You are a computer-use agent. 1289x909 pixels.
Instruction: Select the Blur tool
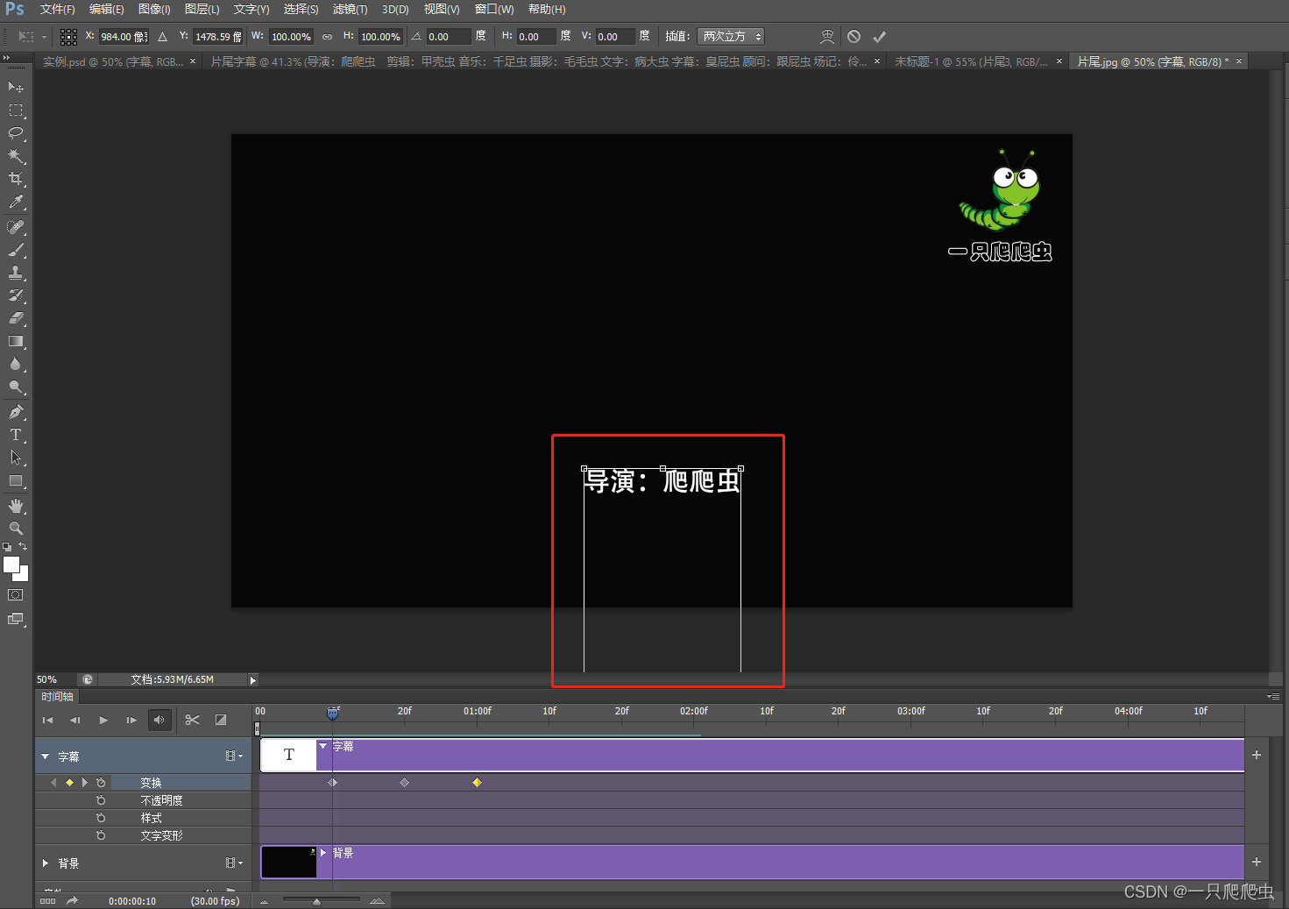pos(16,364)
